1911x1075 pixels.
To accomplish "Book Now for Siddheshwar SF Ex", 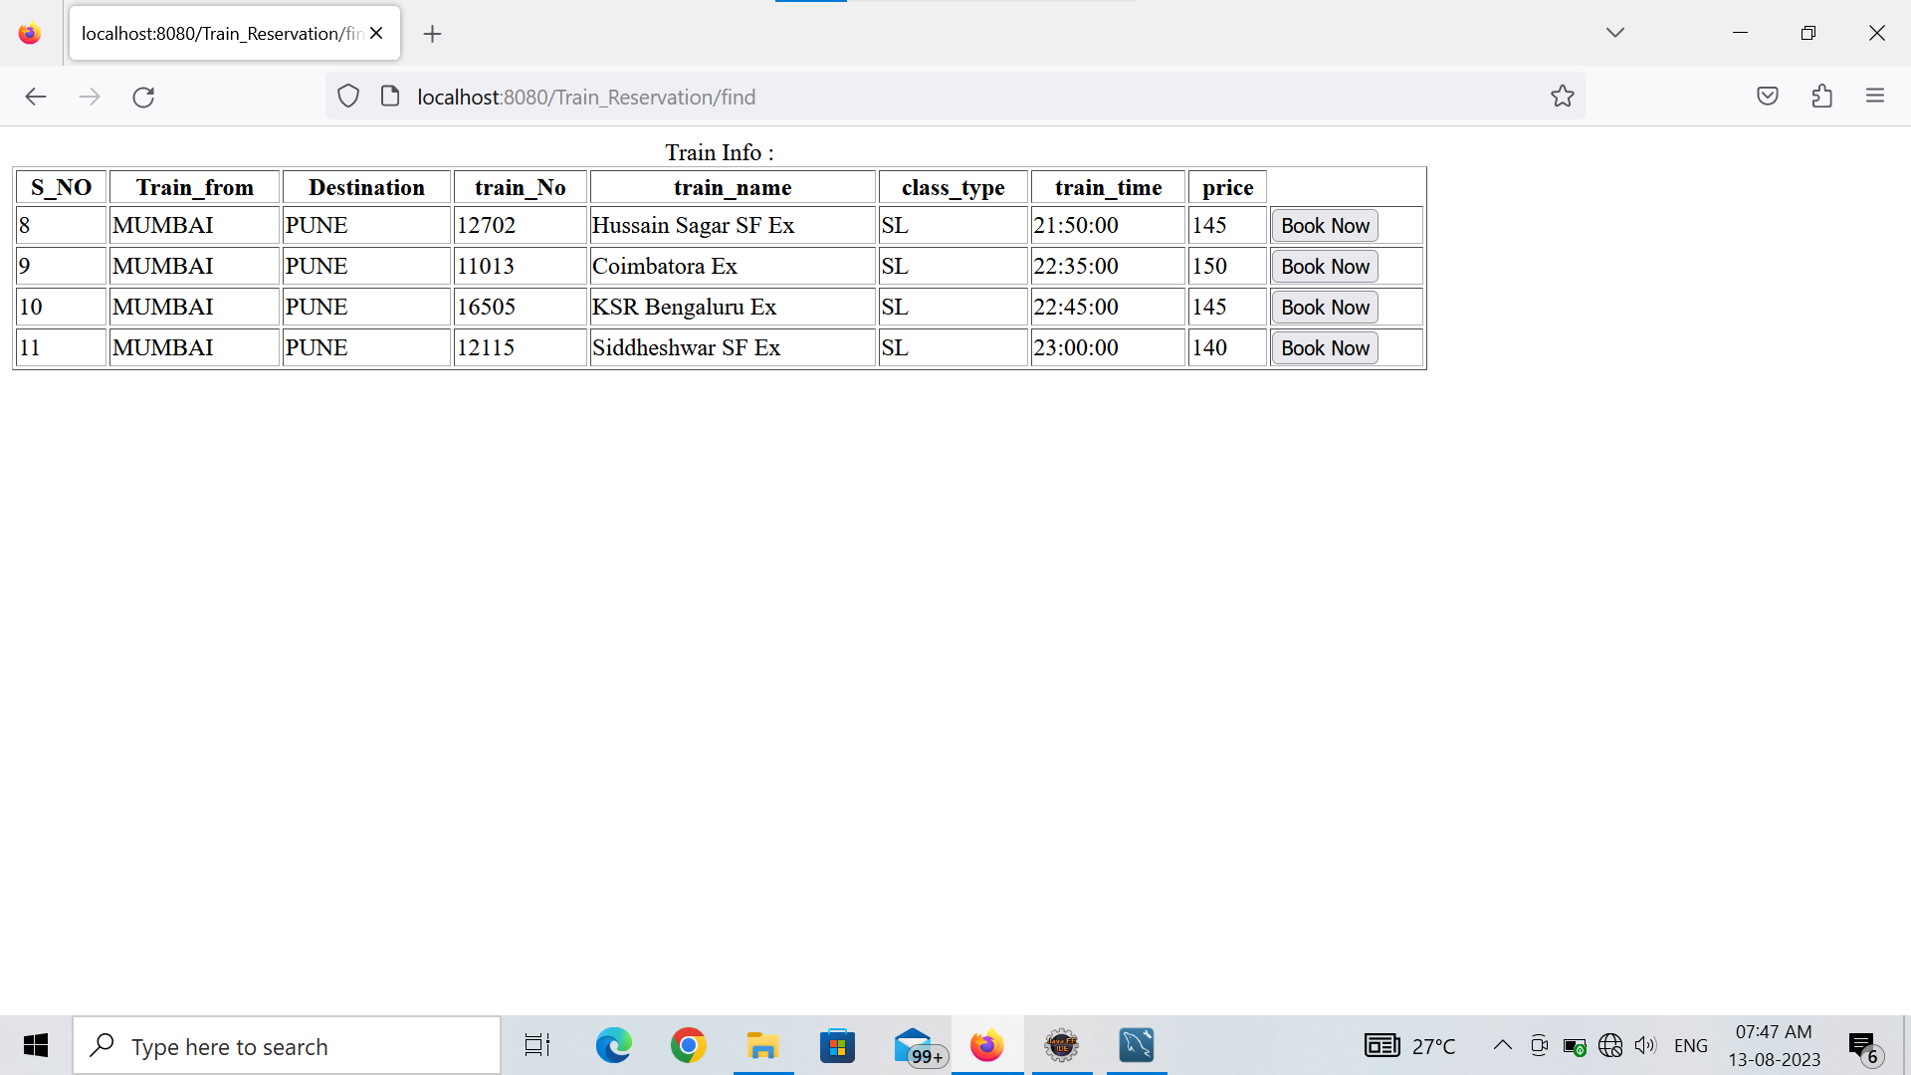I will [1324, 348].
